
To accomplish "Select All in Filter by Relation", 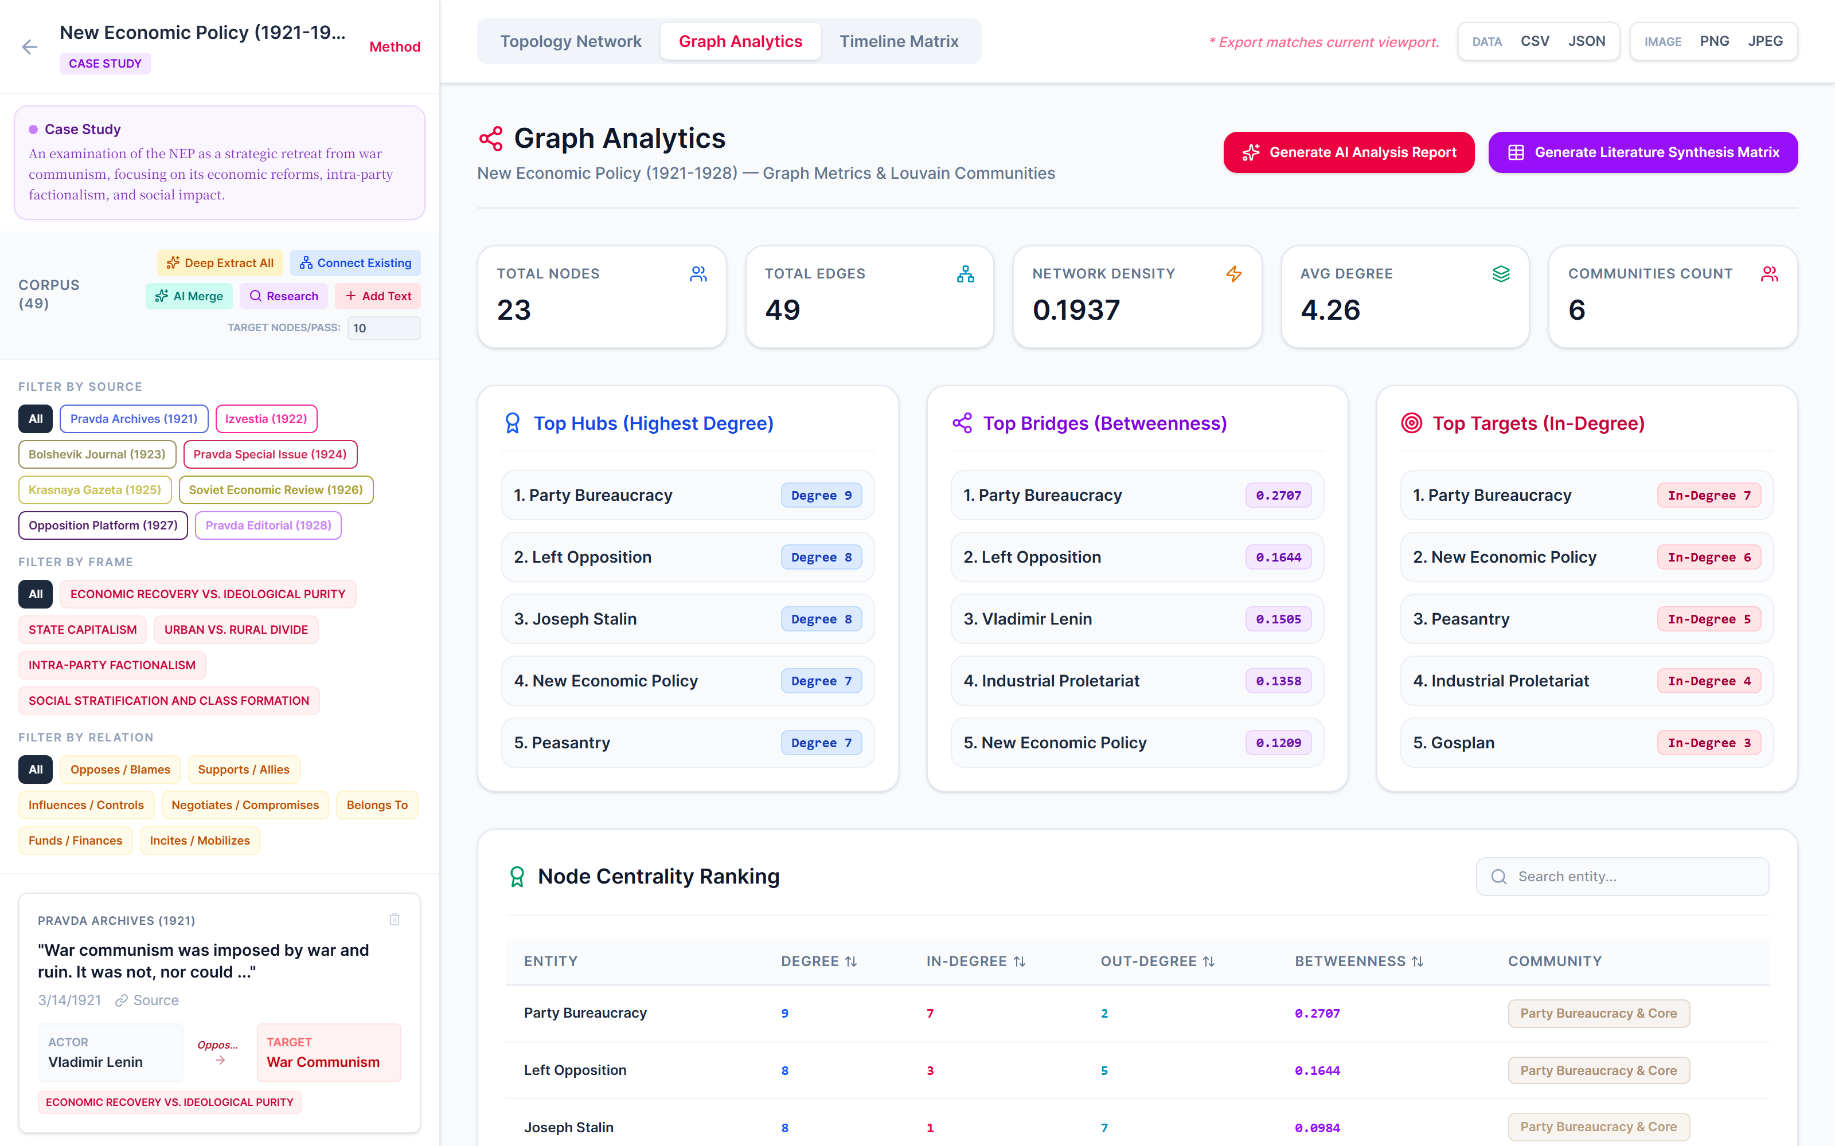I will tap(36, 770).
